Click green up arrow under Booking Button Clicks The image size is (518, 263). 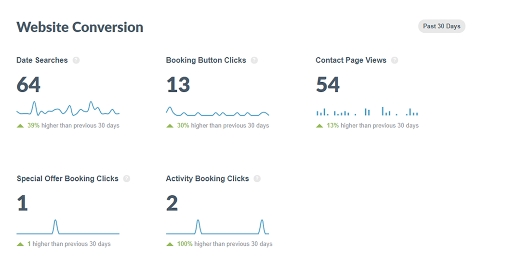click(170, 126)
